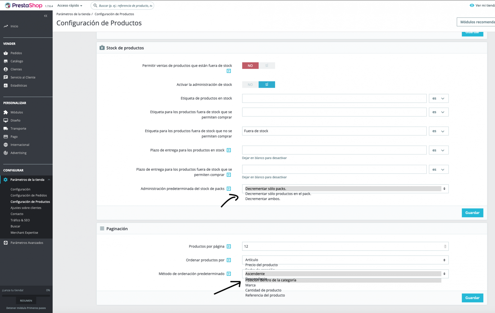Go to Parámetros Avanzados menu
The width and height of the screenshot is (495, 313).
click(x=27, y=243)
